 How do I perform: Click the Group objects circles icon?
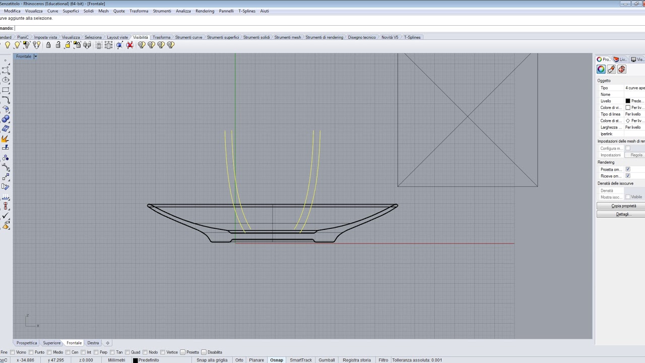pos(6,158)
